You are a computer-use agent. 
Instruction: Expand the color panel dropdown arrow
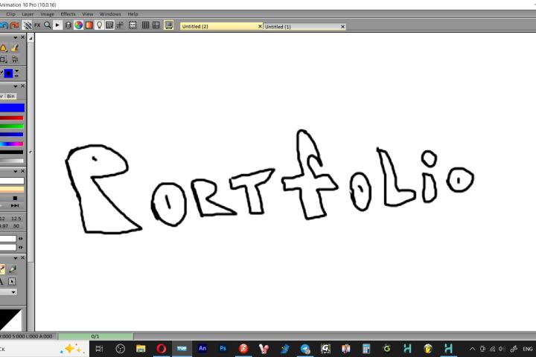(x=16, y=86)
